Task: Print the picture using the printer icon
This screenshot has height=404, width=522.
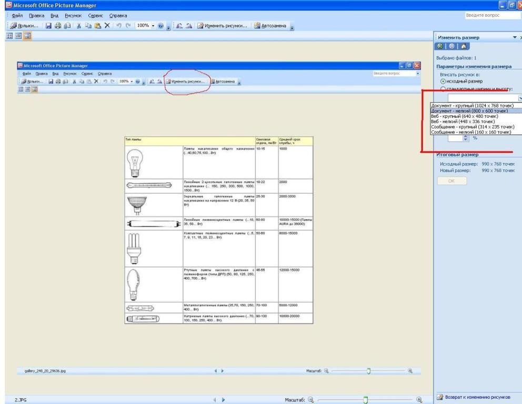Action: point(58,26)
